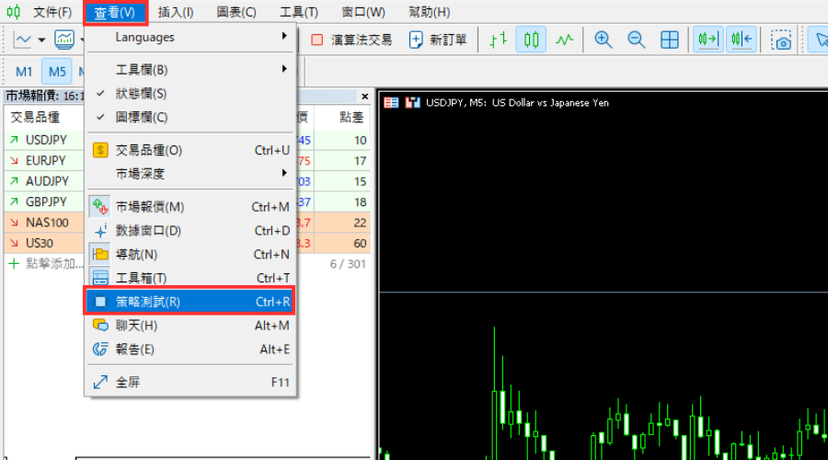Viewport: 828px width, 460px height.
Task: Select the candlestick chart icon
Action: 531,40
